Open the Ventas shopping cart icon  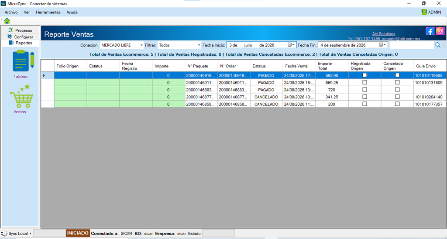coord(21,96)
